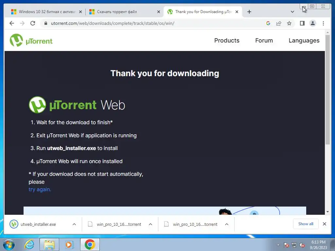Close the Thank you for Downloading tab
Viewport: 335px width, 251px height.
[237, 12]
